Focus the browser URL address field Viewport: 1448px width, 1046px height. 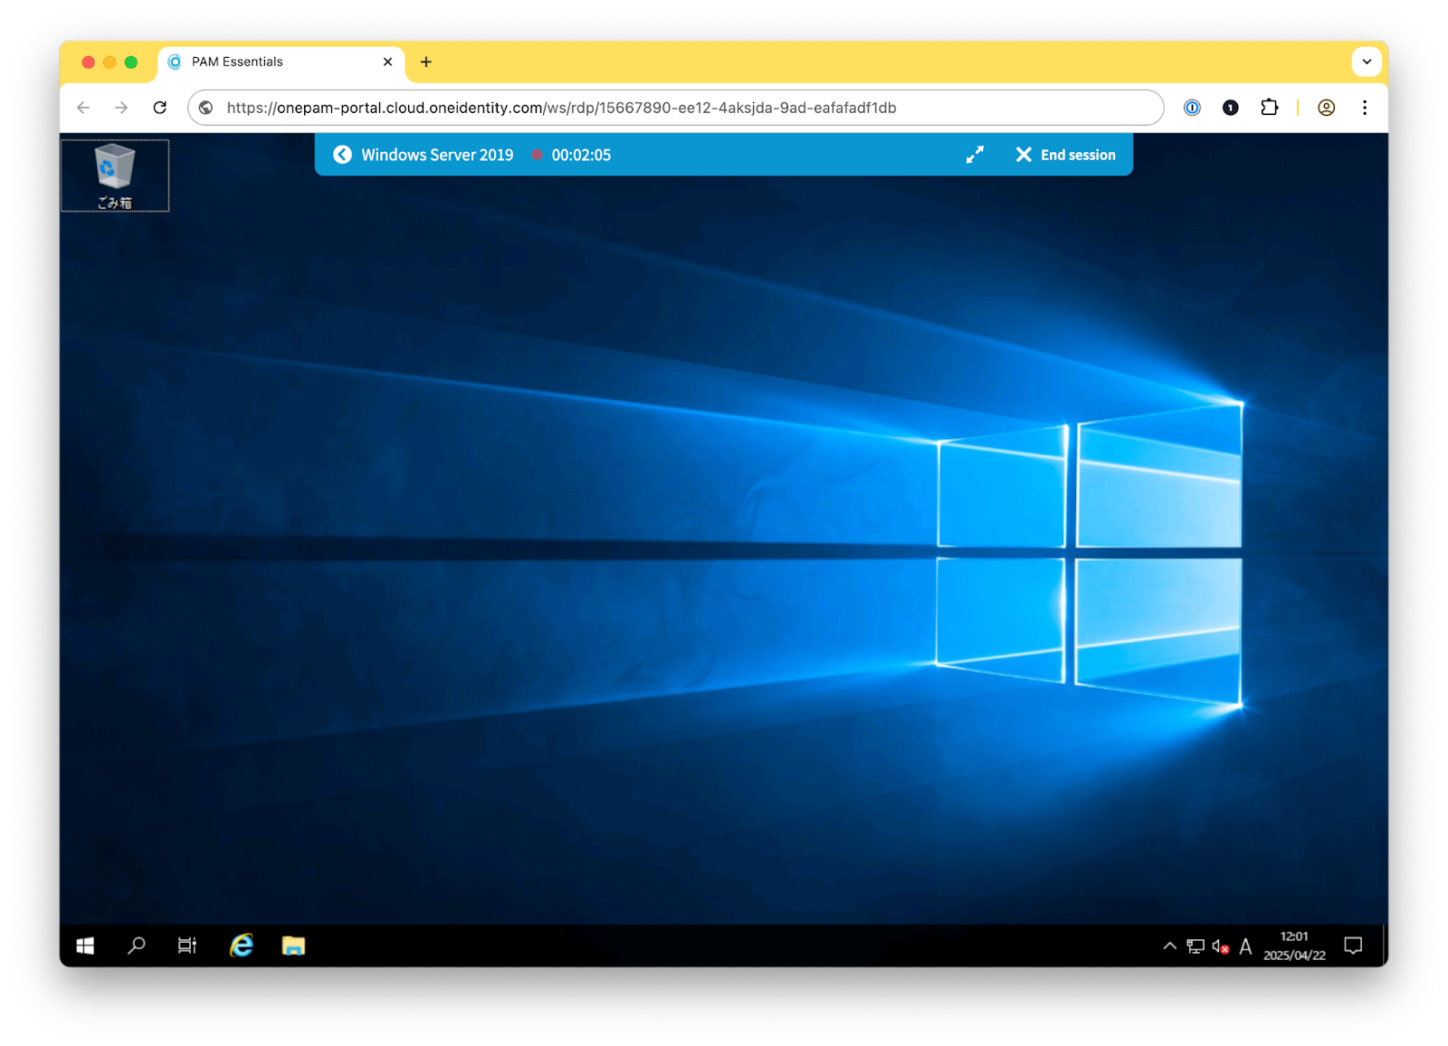(x=675, y=108)
